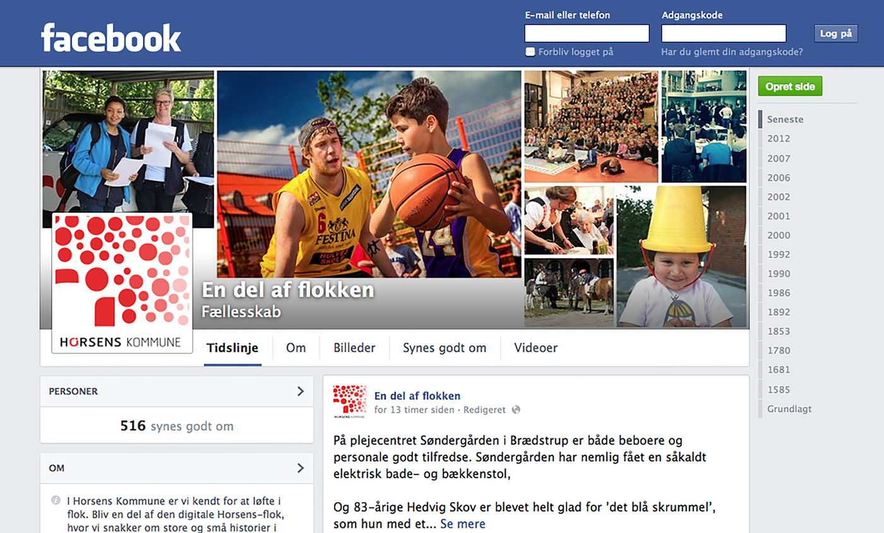This screenshot has height=533, width=884.
Task: Open the horses photo in cover collage
Action: pyautogui.click(x=569, y=293)
